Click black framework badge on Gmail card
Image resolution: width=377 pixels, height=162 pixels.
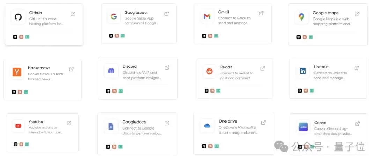click(204, 36)
